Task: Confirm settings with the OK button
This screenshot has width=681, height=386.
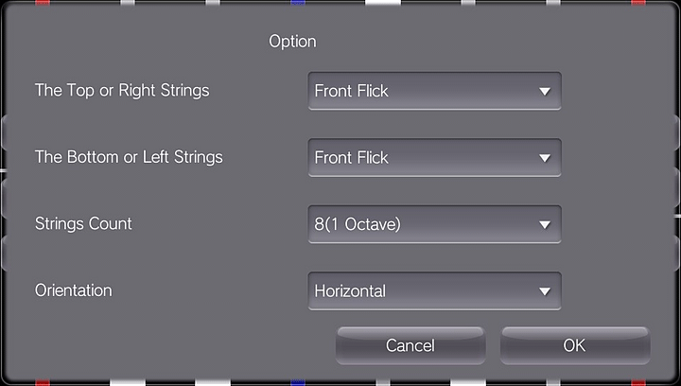Action: point(574,345)
